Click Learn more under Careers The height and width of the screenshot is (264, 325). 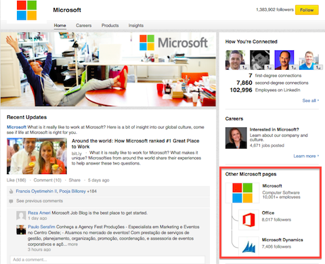pos(306,156)
